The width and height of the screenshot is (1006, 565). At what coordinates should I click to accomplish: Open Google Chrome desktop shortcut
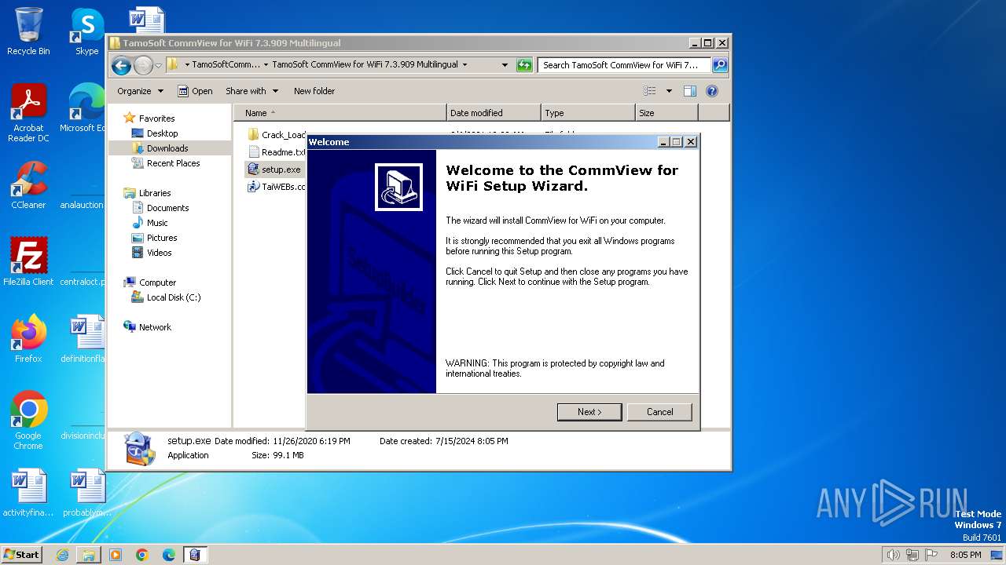(x=28, y=421)
